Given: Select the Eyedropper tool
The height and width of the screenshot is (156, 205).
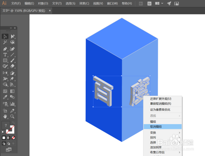Looking at the screenshot, I should pos(5,97).
